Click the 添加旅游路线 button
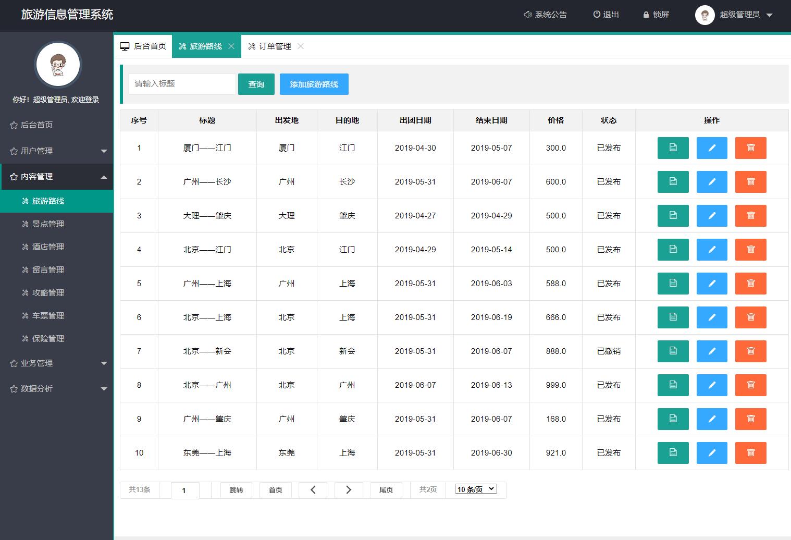The width and height of the screenshot is (791, 540). pos(314,84)
